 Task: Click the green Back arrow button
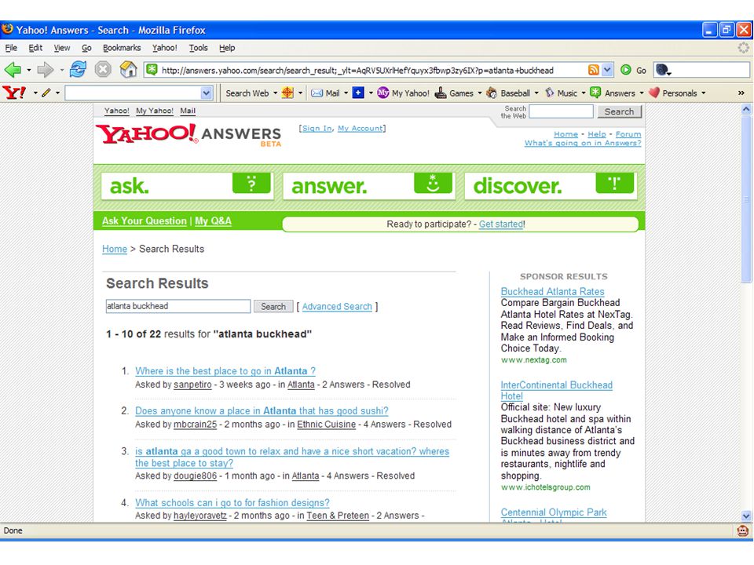(x=13, y=70)
